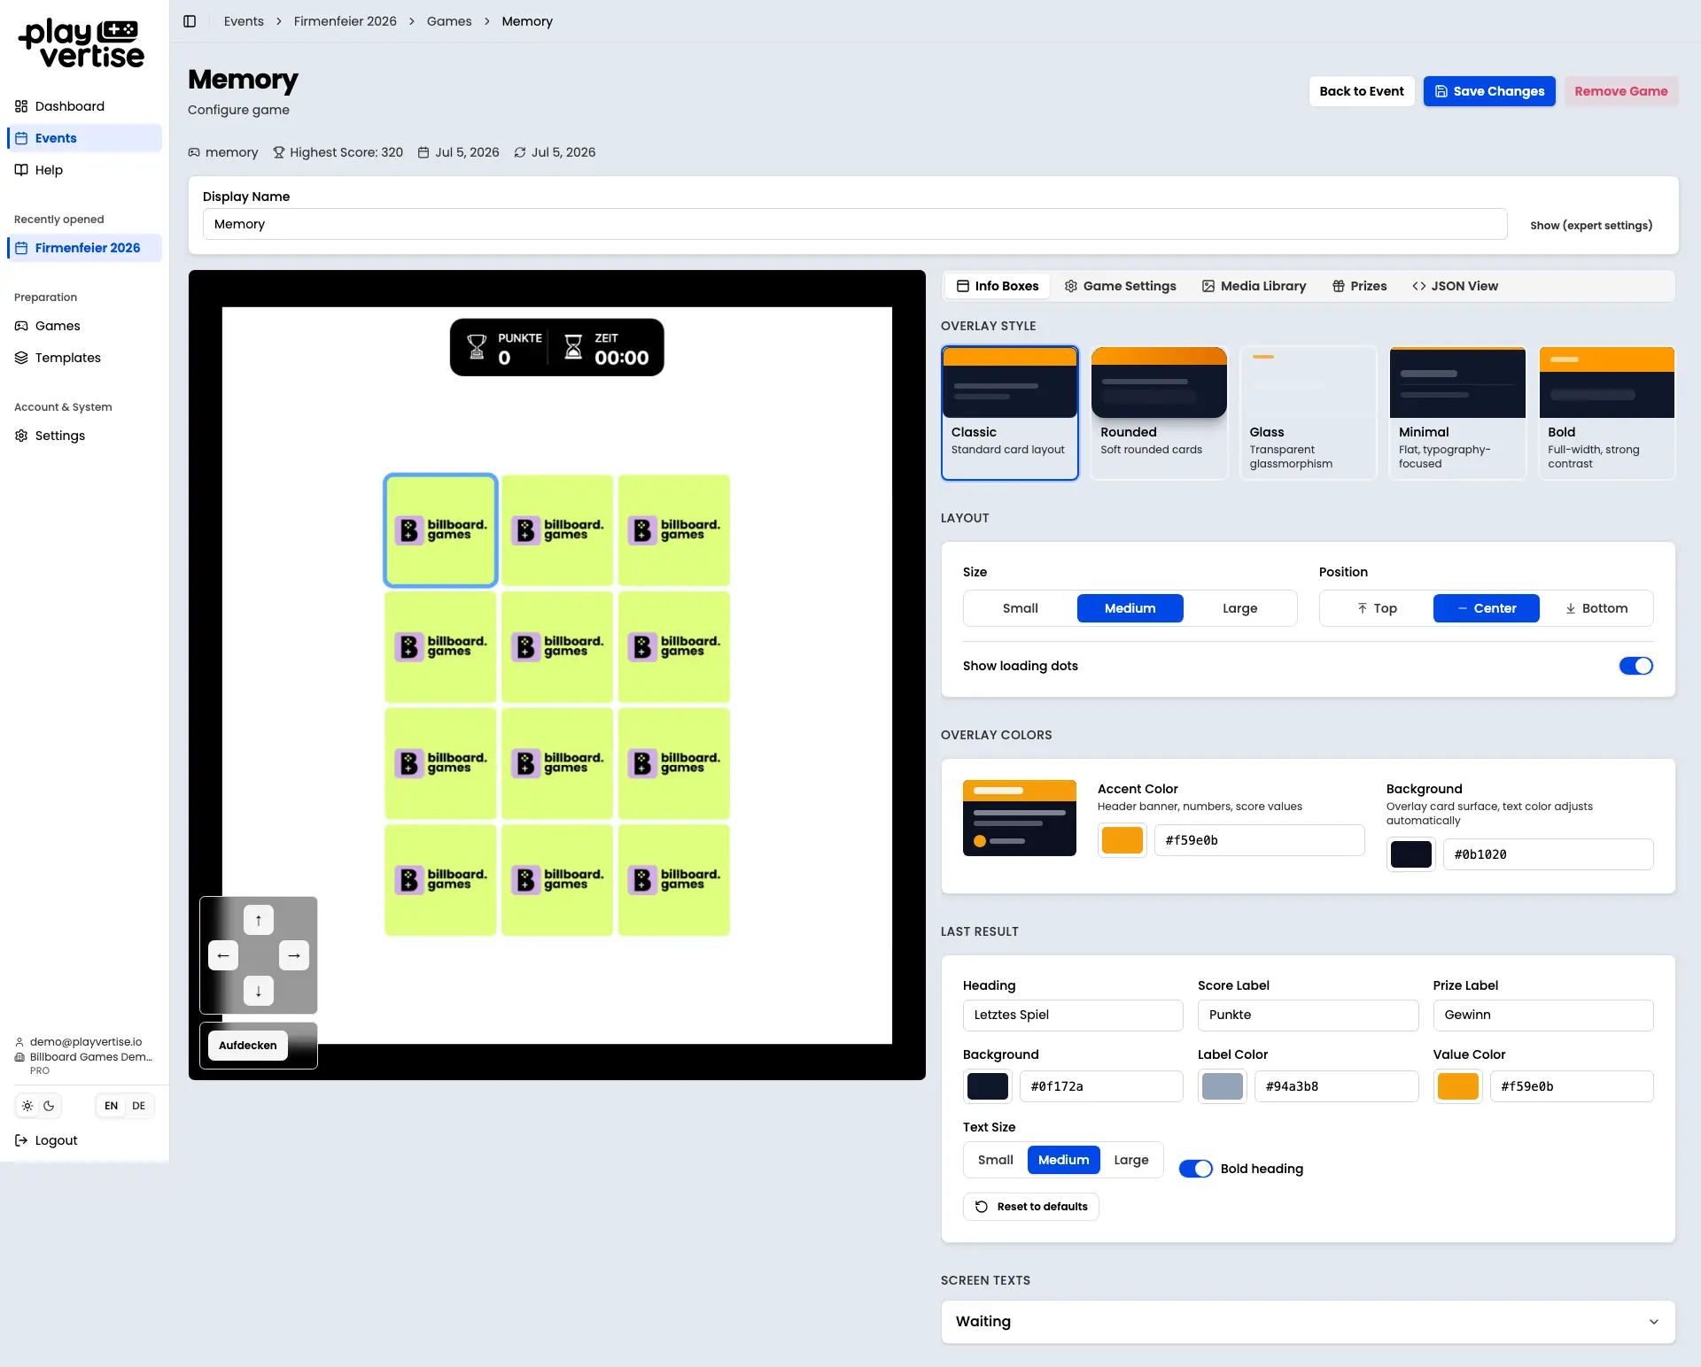This screenshot has width=1701, height=1367.
Task: Click the Heading field Letztes Spiel
Action: coord(1073,1016)
